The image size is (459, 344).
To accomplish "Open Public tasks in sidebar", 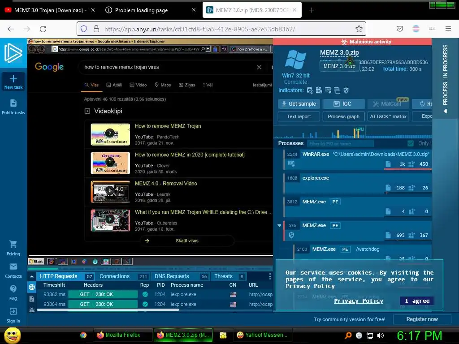I will click(13, 107).
